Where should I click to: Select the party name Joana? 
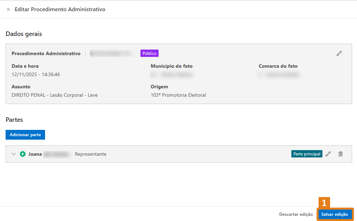point(35,154)
